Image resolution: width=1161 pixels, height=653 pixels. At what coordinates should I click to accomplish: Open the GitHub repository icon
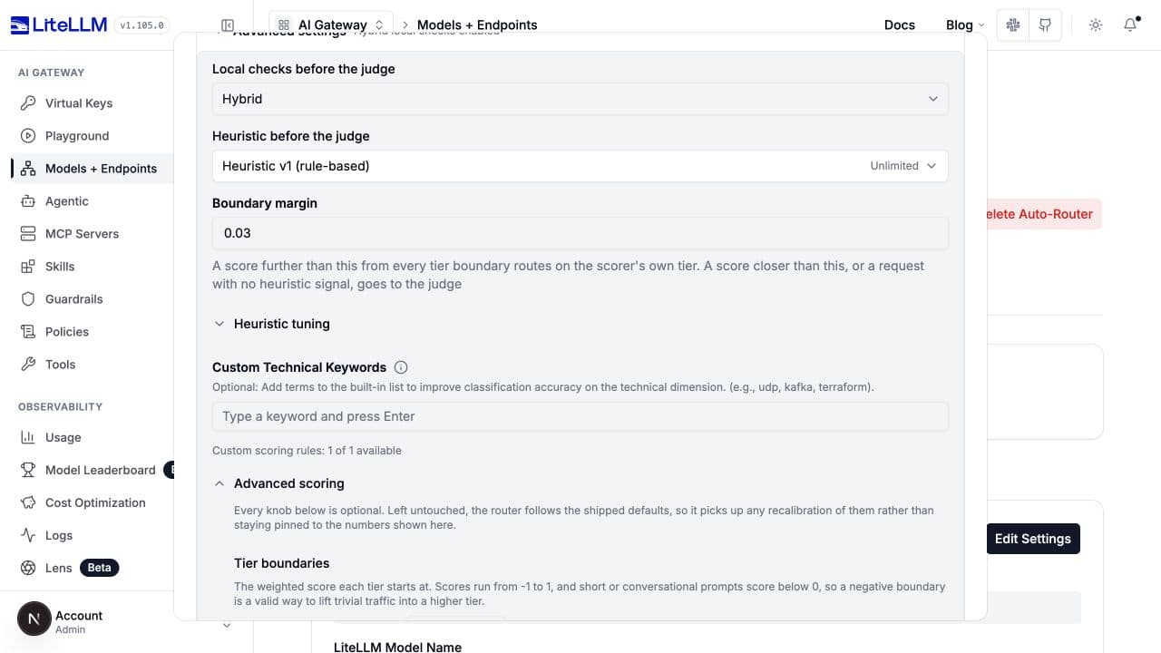point(1045,25)
